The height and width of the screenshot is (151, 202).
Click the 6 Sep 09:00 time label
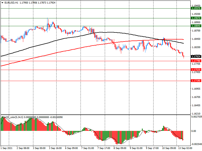[71, 148]
